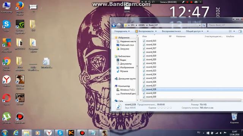Click the pencil icon in the Bandicam bar
Screen dimensions: 243x136
(183, 2)
